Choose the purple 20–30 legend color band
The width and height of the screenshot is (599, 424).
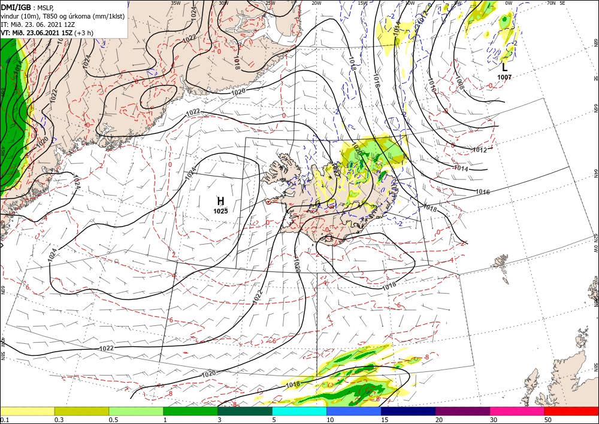pos(462,411)
